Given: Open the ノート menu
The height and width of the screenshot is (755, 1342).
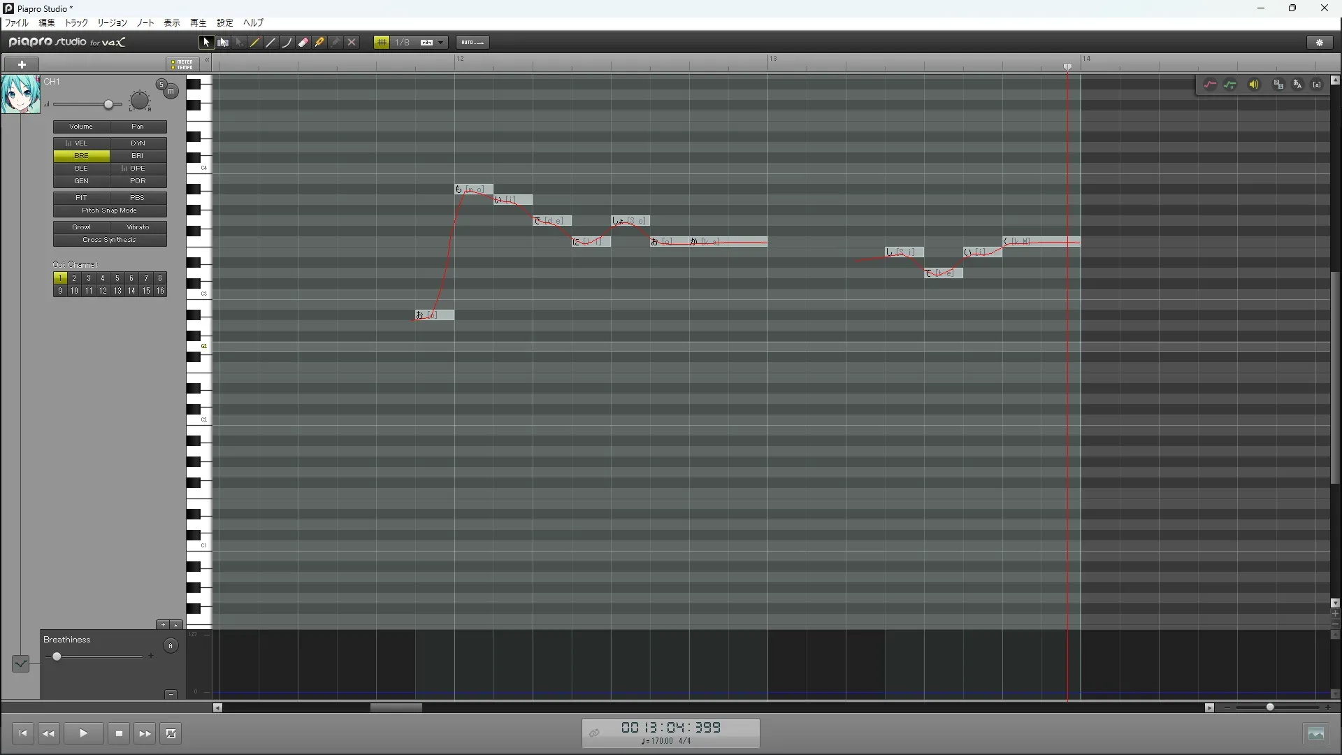Looking at the screenshot, I should pyautogui.click(x=145, y=23).
